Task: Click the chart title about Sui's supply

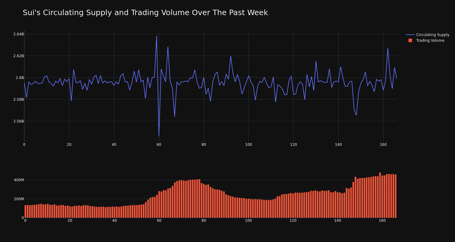Action: (x=145, y=13)
